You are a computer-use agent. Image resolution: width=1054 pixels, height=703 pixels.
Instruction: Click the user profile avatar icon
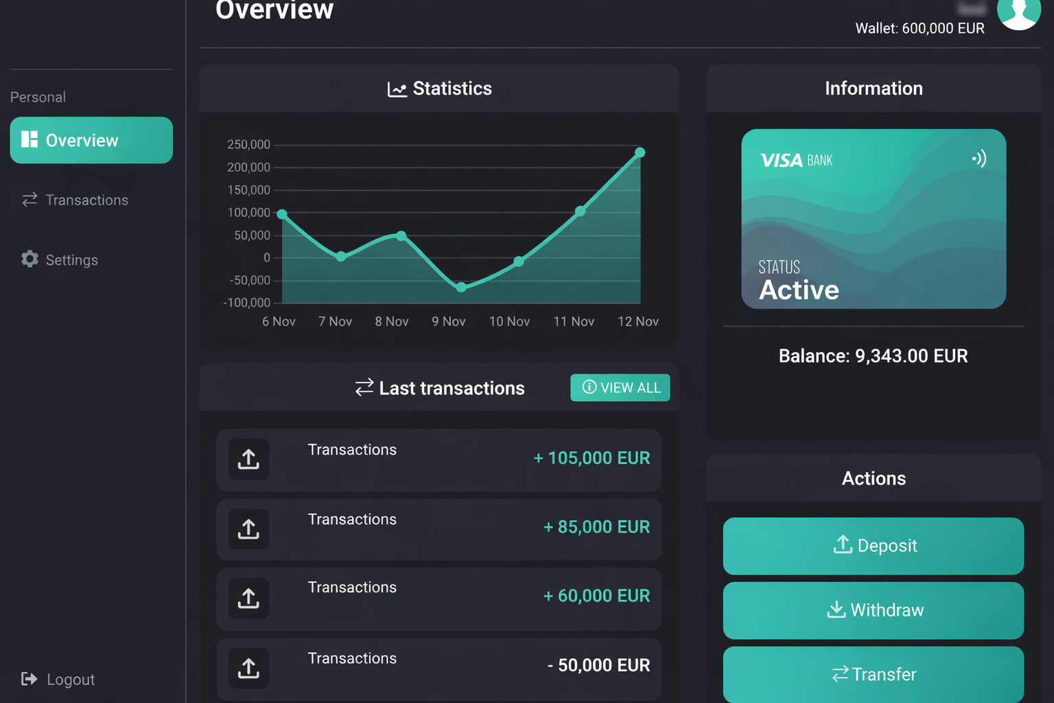[1018, 12]
